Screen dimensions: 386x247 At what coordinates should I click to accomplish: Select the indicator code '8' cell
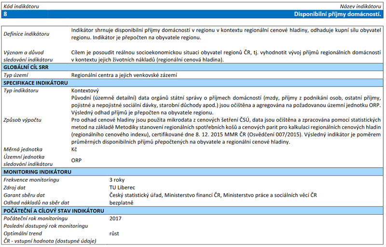[x=5, y=14]
